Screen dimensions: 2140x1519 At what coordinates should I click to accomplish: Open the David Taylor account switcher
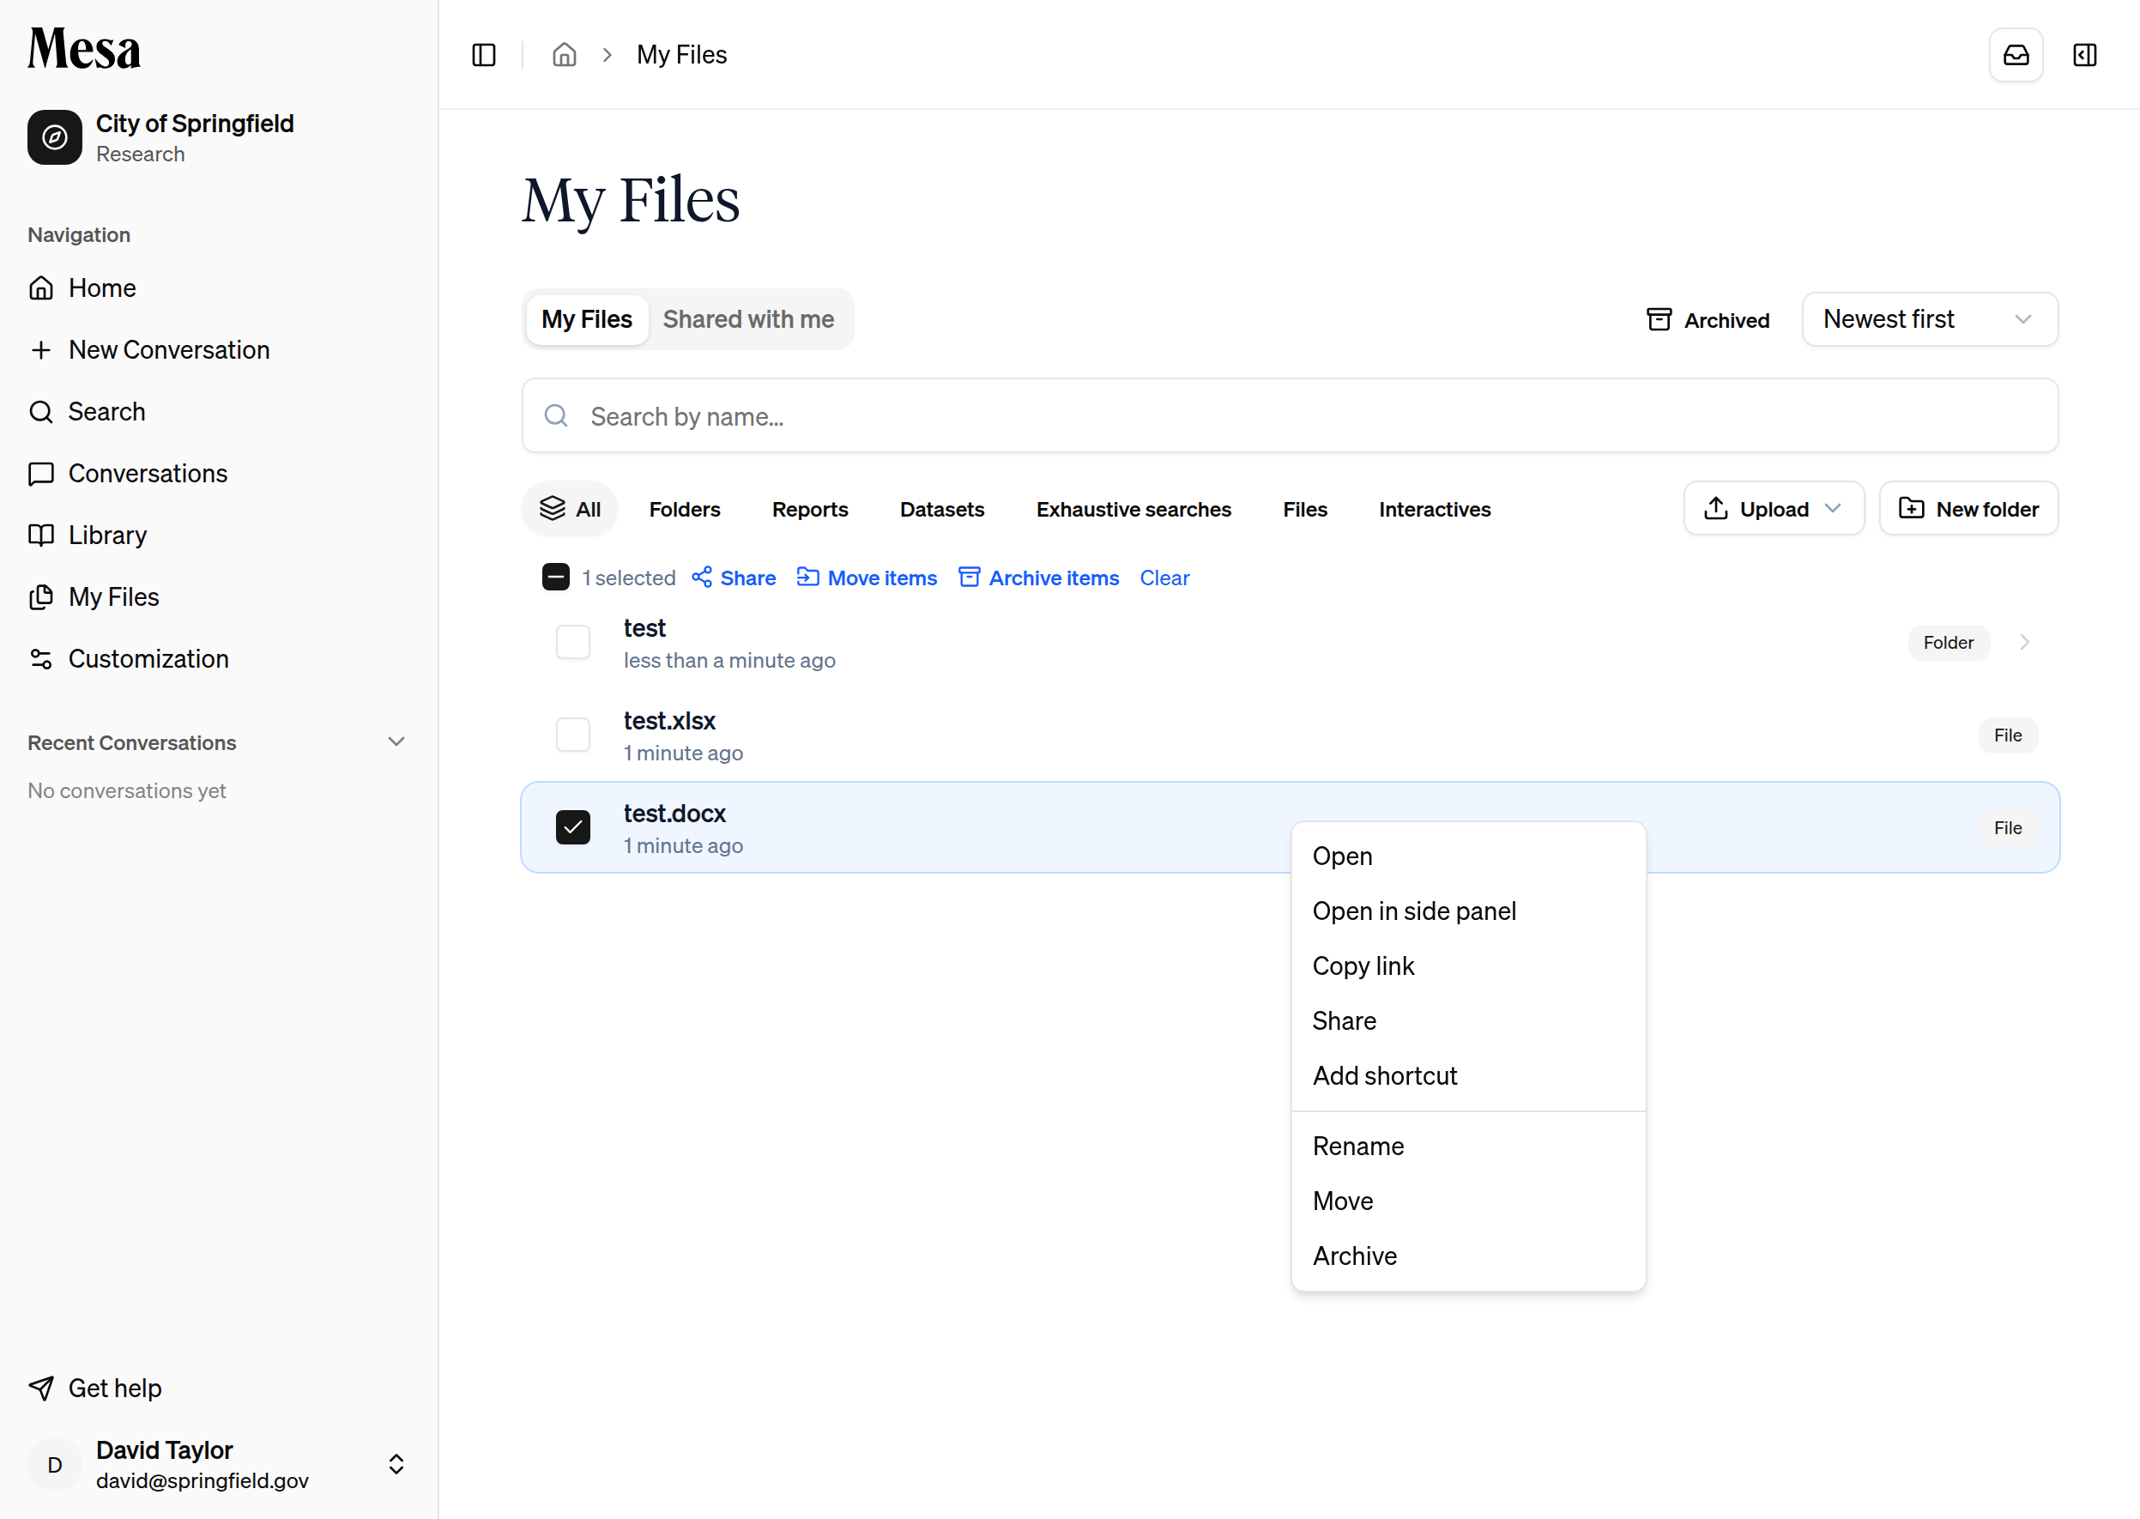396,1465
